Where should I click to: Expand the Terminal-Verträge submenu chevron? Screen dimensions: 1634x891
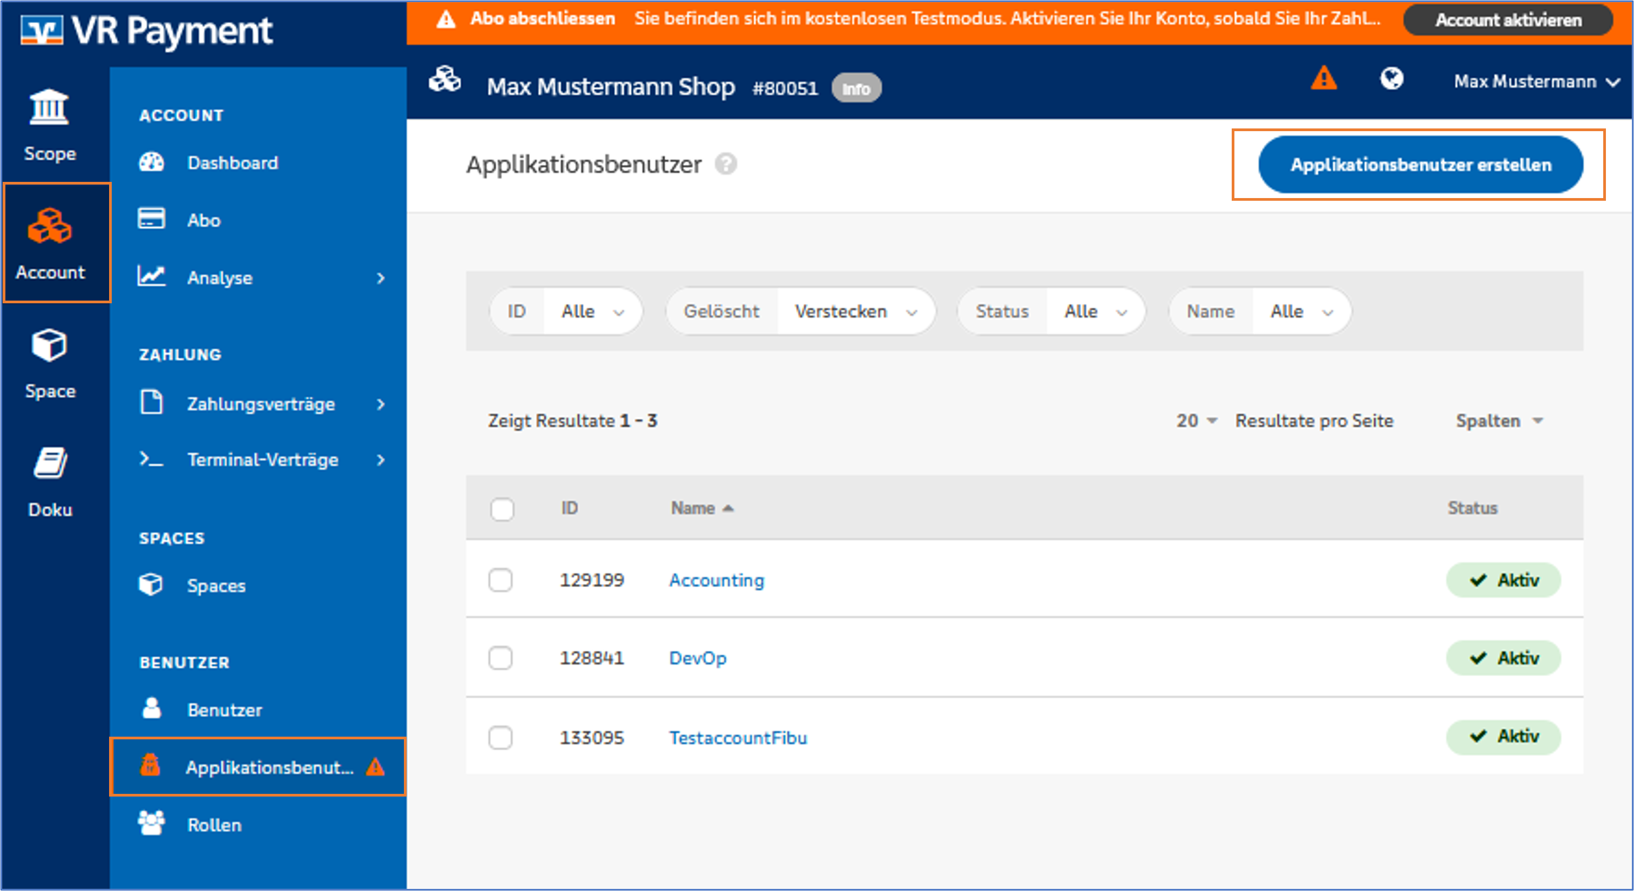coord(381,460)
